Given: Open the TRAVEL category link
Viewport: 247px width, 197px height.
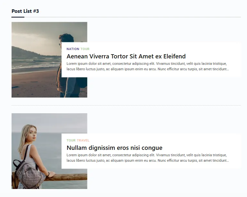Looking at the screenshot, I should click(x=83, y=140).
